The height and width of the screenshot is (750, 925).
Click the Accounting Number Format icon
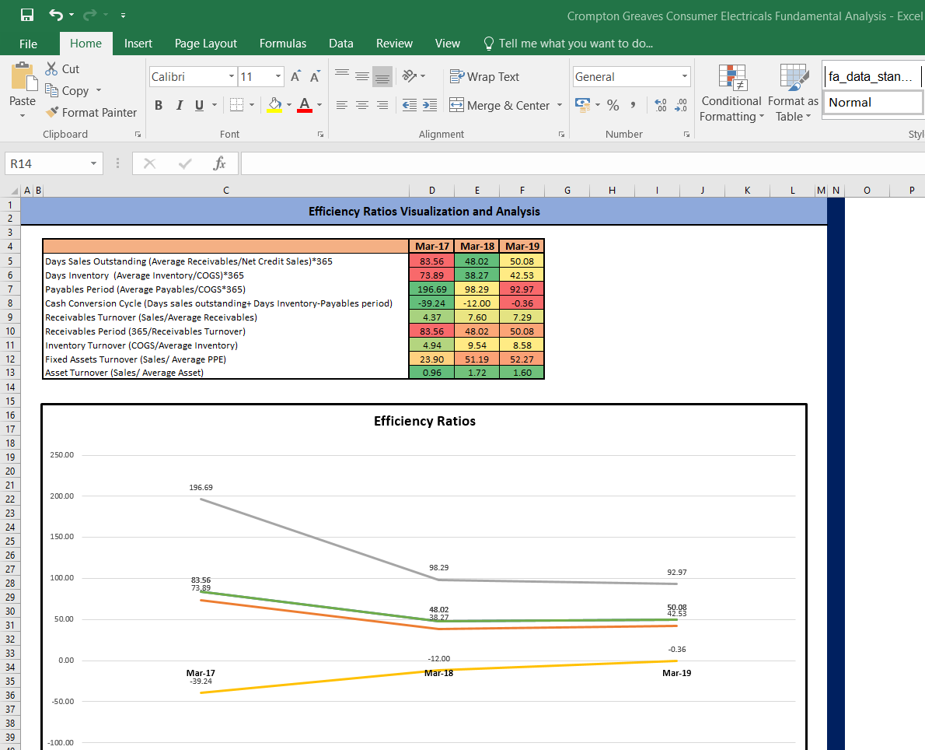coord(583,105)
